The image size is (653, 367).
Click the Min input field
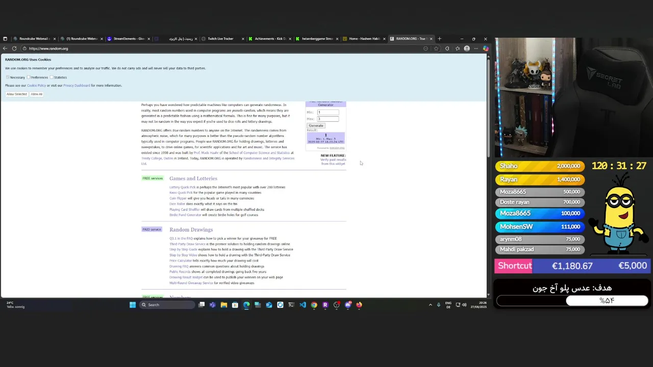(x=328, y=112)
